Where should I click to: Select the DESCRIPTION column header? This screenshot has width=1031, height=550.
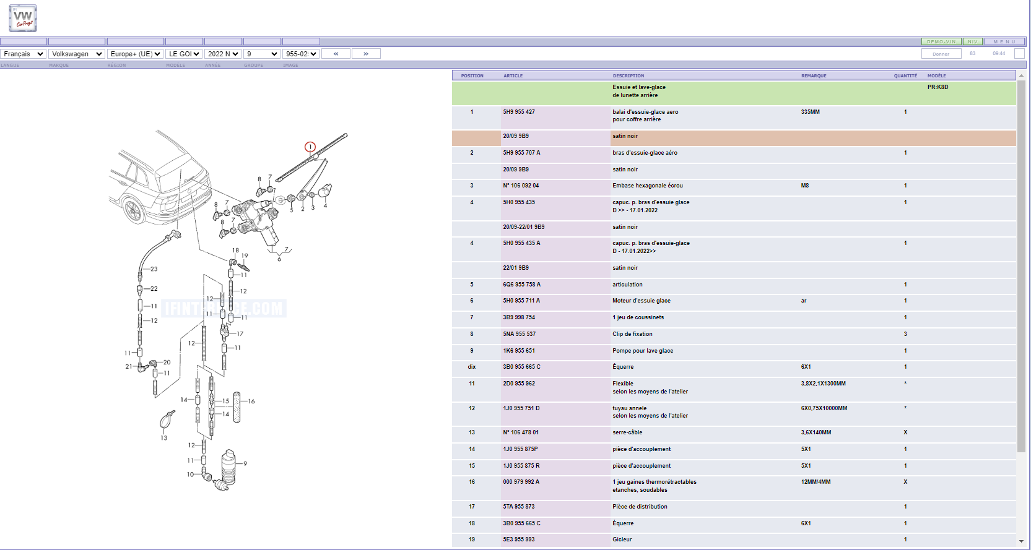[x=629, y=75]
